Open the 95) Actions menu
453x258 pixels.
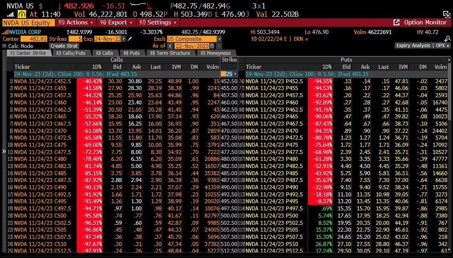(75, 22)
